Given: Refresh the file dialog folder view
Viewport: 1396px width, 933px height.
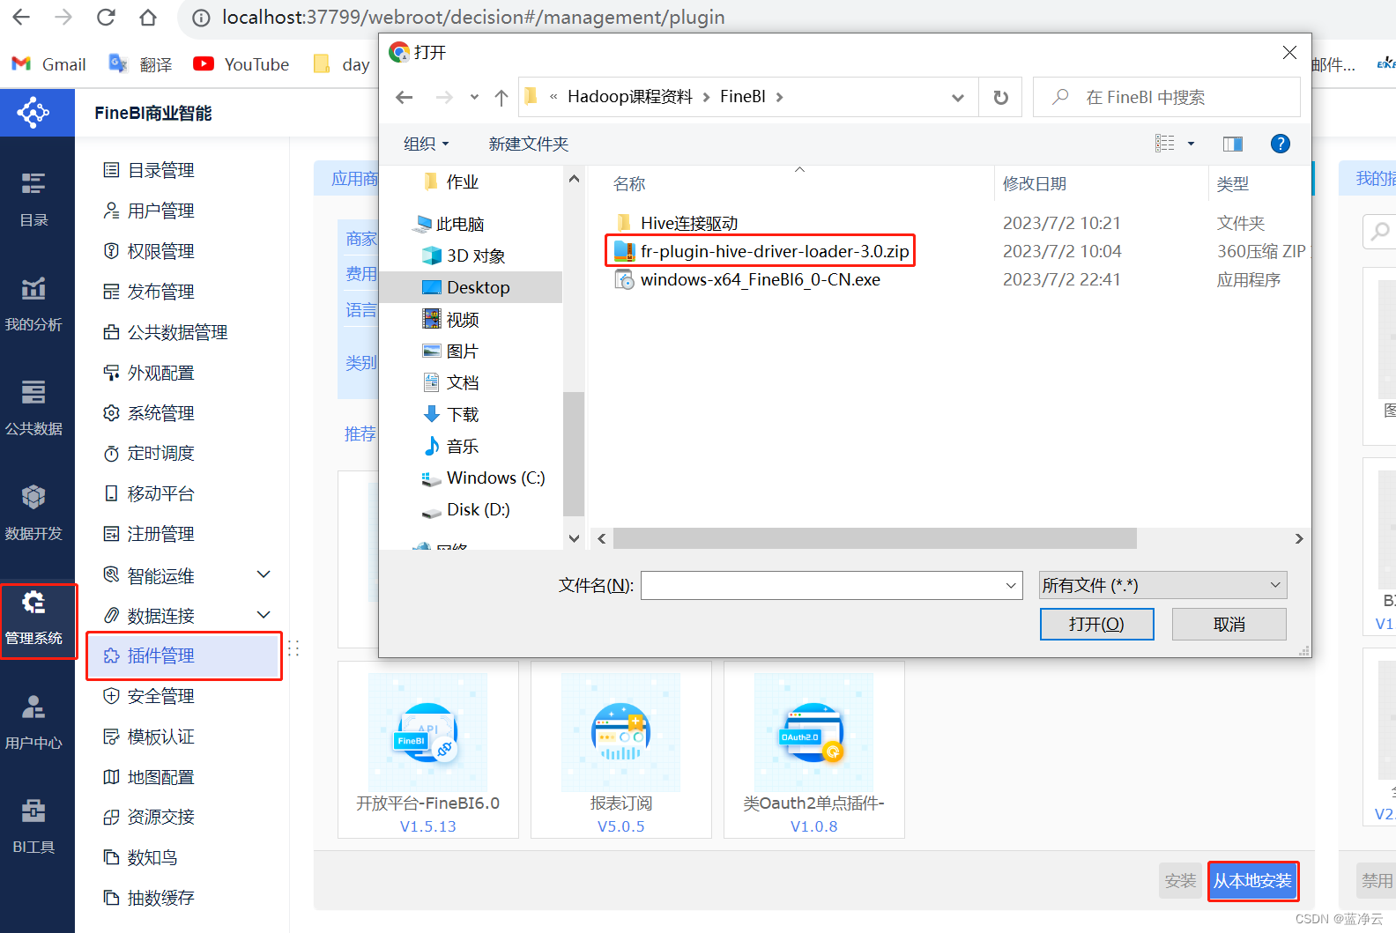Looking at the screenshot, I should click(x=1001, y=97).
